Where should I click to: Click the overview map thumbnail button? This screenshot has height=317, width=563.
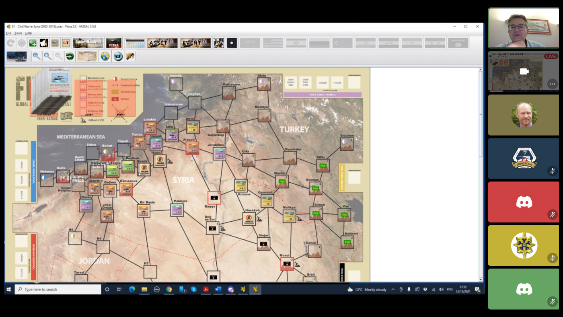pyautogui.click(x=87, y=56)
